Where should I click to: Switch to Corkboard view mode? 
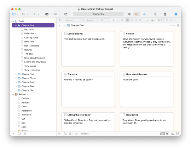pyautogui.click(x=137, y=14)
